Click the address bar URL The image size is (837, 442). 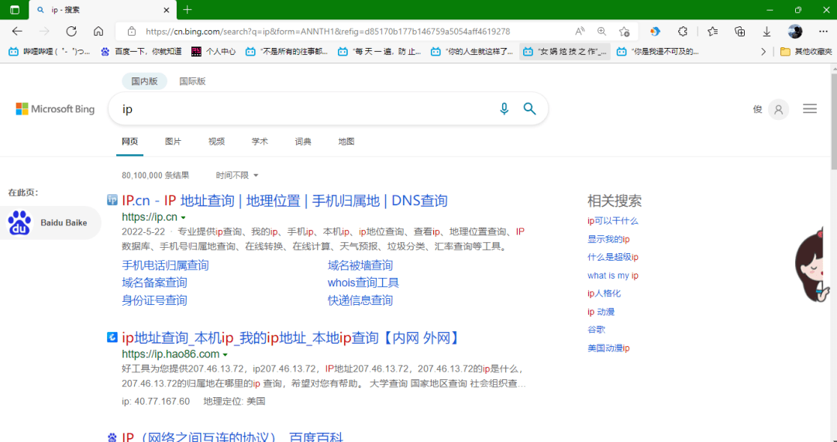328,32
